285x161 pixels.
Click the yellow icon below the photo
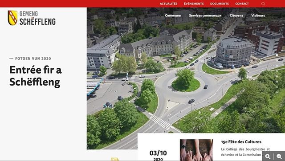pos(115,159)
